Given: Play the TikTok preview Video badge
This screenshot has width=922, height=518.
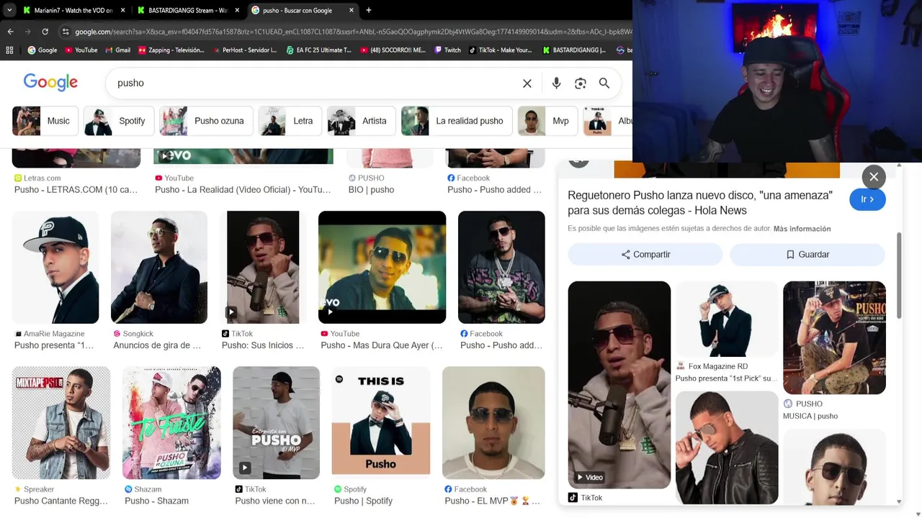Looking at the screenshot, I should (x=589, y=478).
